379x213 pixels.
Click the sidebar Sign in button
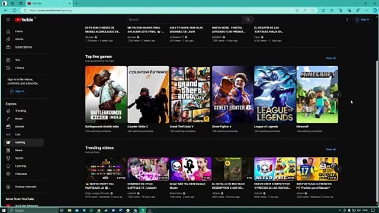click(17, 91)
